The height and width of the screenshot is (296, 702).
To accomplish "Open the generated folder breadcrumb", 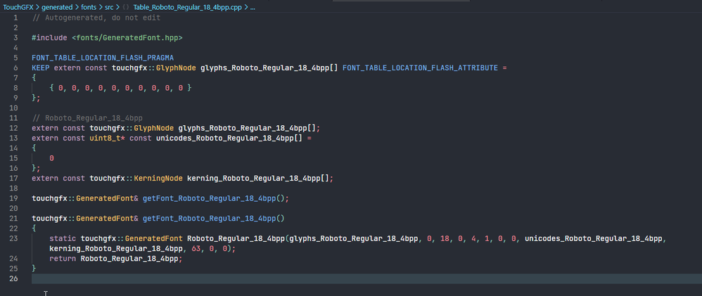I will click(x=57, y=8).
